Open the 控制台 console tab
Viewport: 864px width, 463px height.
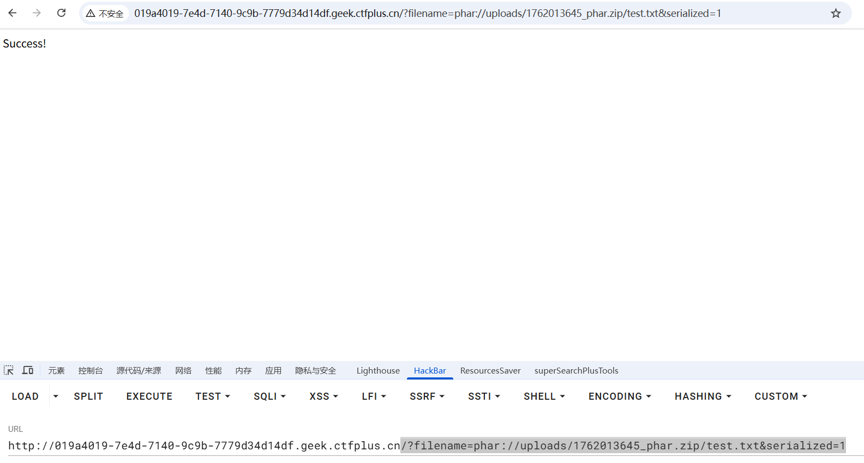(91, 371)
